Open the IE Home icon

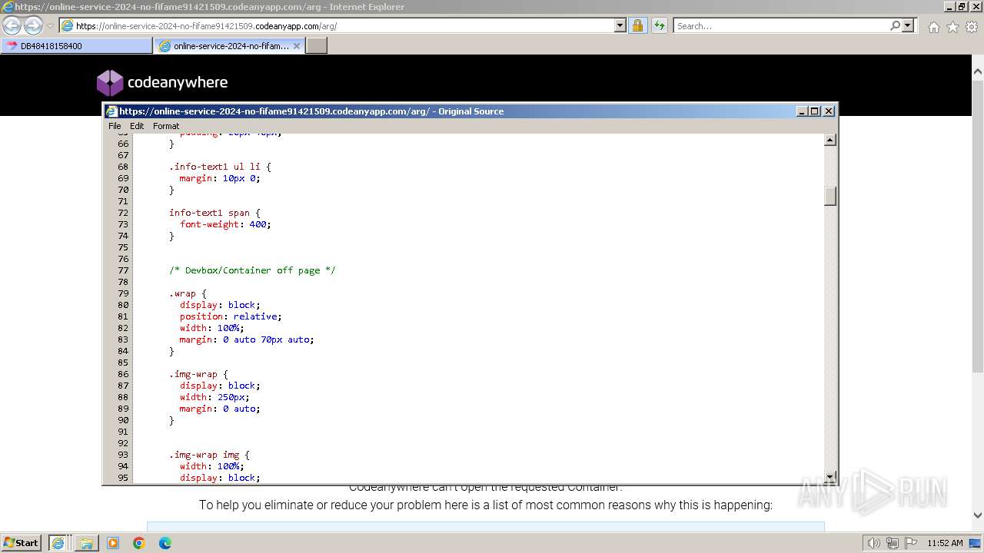pyautogui.click(x=933, y=27)
